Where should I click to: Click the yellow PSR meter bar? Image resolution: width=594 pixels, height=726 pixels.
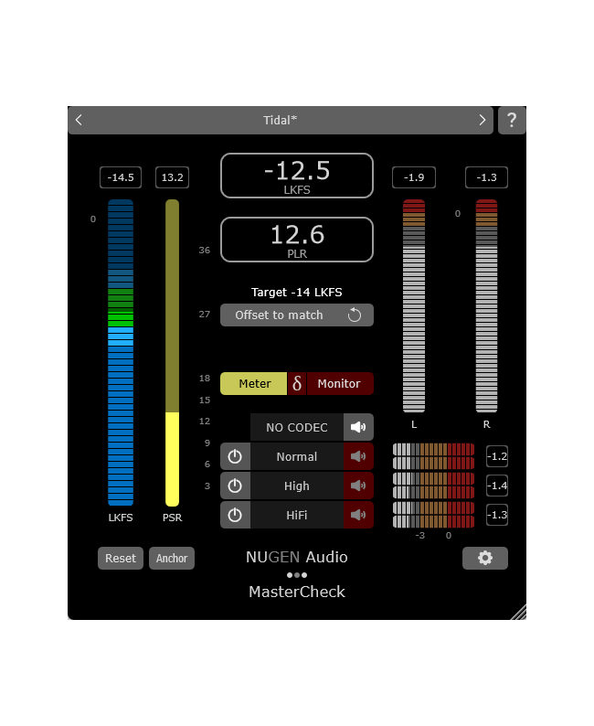click(x=172, y=352)
